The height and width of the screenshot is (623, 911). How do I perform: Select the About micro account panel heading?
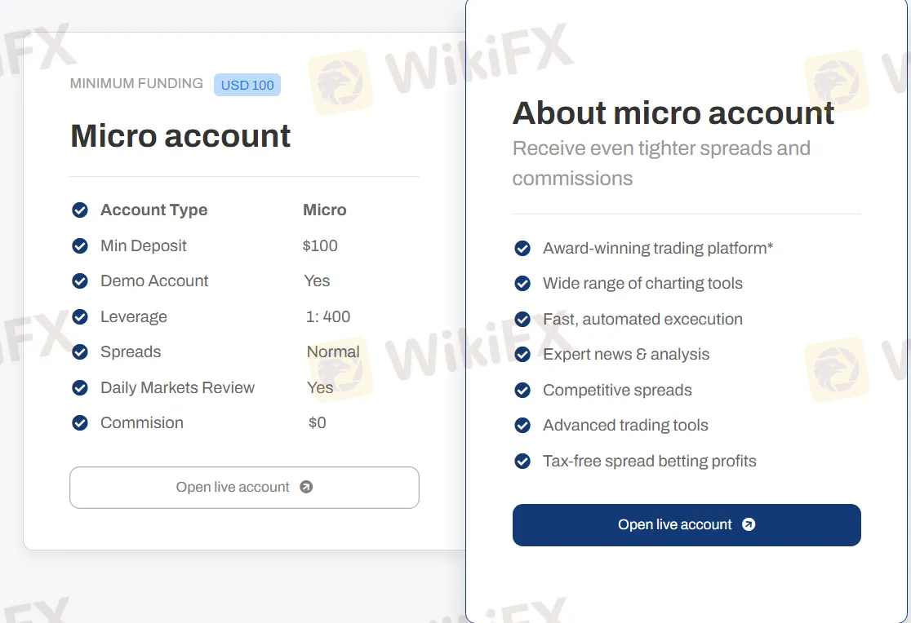tap(673, 113)
